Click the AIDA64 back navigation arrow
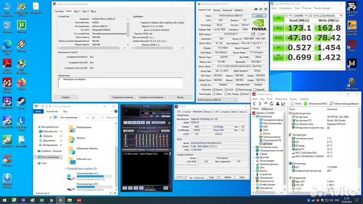 click(x=254, y=104)
